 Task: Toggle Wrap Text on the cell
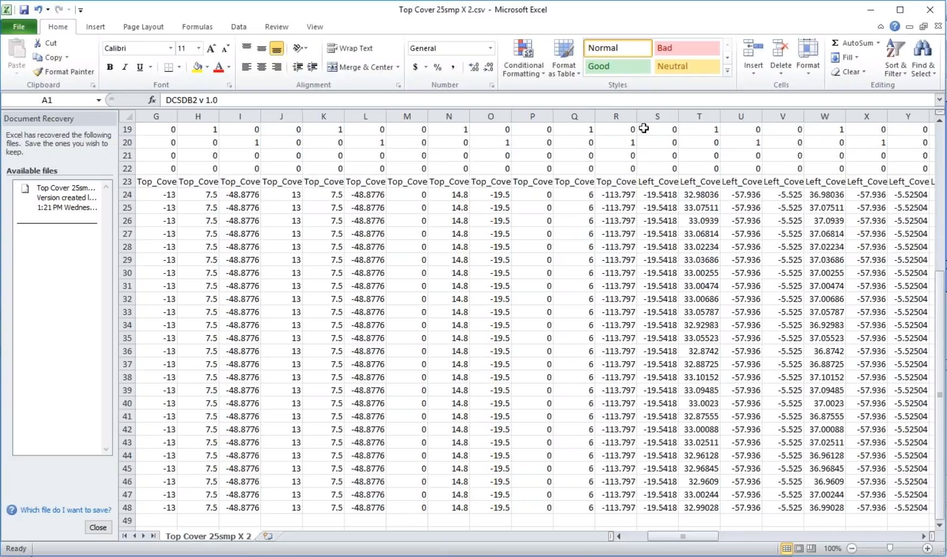tap(350, 48)
